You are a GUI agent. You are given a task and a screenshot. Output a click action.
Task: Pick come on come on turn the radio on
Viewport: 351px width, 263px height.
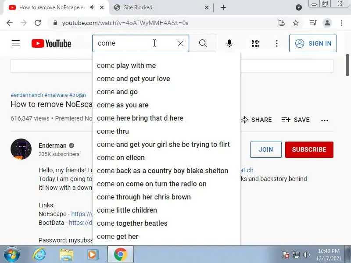coord(166,184)
